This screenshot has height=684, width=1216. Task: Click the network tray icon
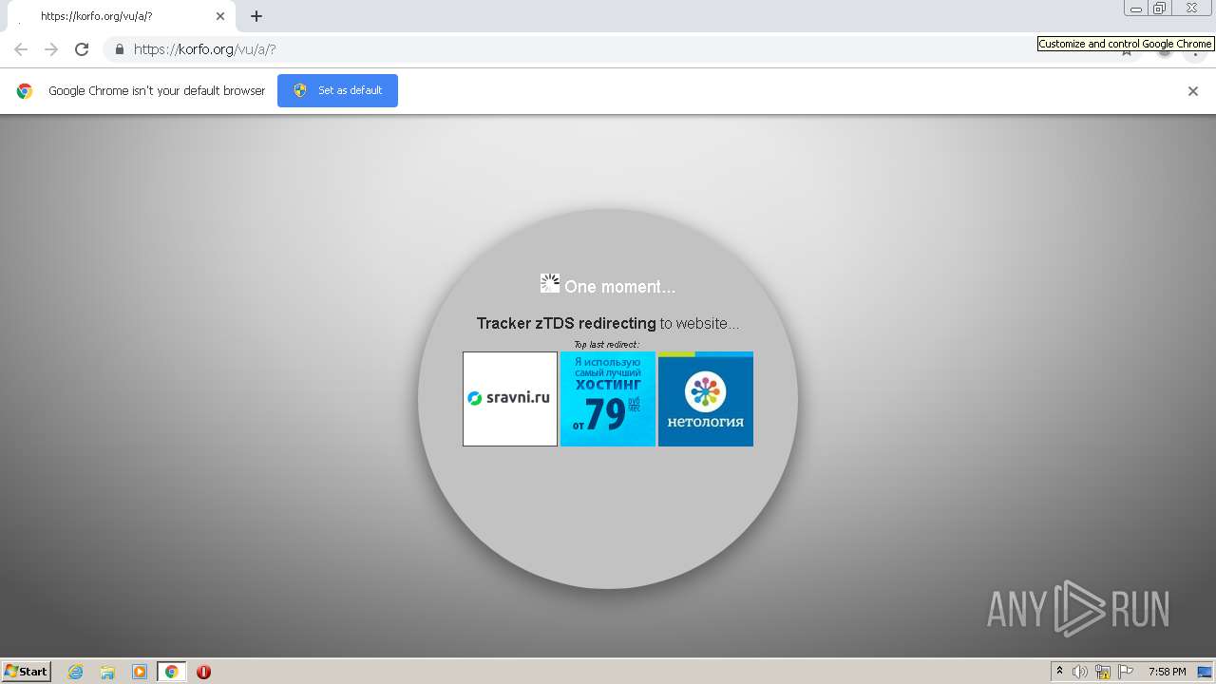1103,672
